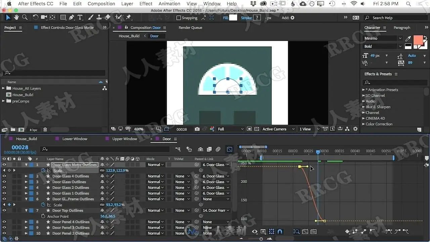The width and height of the screenshot is (430, 242).
Task: Open the Minimo font family dropdown
Action: pos(383,38)
